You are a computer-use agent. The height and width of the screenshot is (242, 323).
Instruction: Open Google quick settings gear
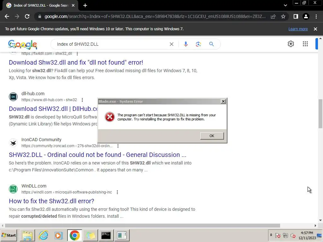[291, 44]
